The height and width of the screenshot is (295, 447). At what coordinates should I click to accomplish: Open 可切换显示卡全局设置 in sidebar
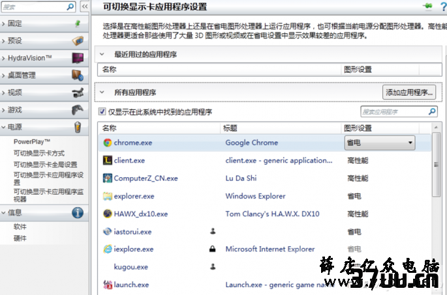pyautogui.click(x=45, y=165)
